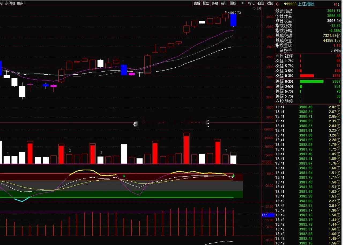The height and width of the screenshot is (245, 343).
Task: Click the 60000 volume axis label
Action: pyautogui.click(x=269, y=129)
